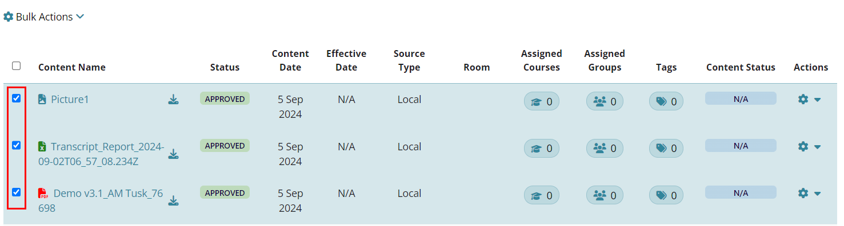
Task: Open tags badge for Picture1 row
Action: coord(666,101)
